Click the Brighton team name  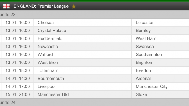(x=144, y=63)
